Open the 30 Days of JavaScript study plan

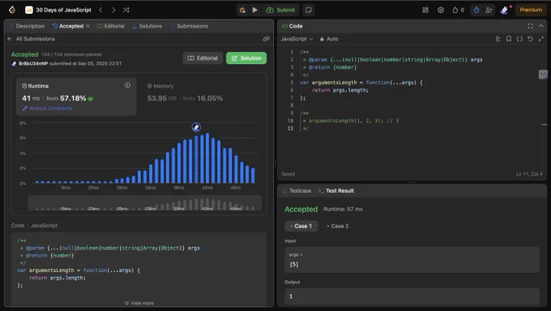[58, 10]
